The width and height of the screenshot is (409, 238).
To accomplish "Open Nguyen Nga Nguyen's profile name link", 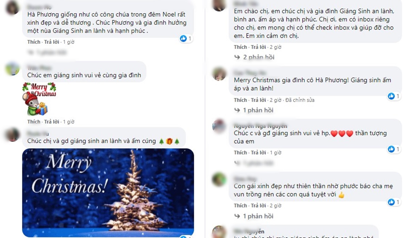I will pos(260,126).
